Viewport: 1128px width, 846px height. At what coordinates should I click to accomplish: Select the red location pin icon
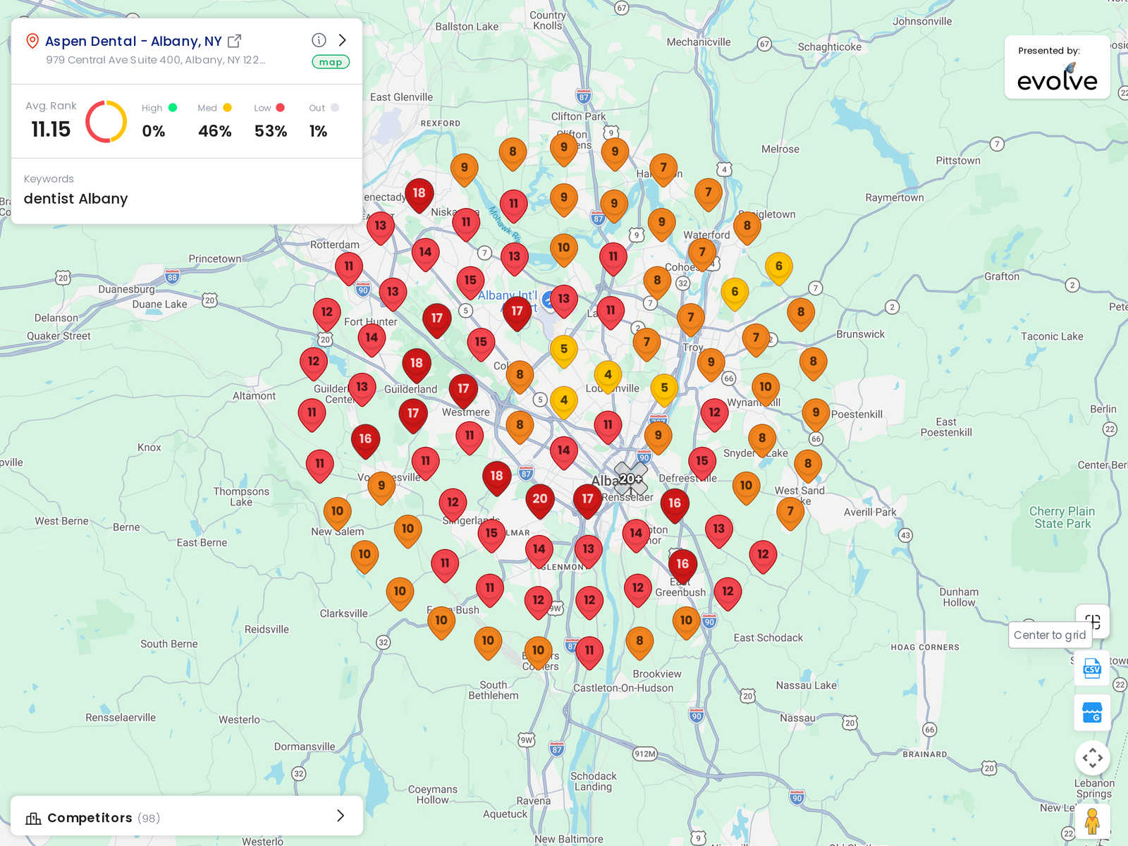click(32, 41)
